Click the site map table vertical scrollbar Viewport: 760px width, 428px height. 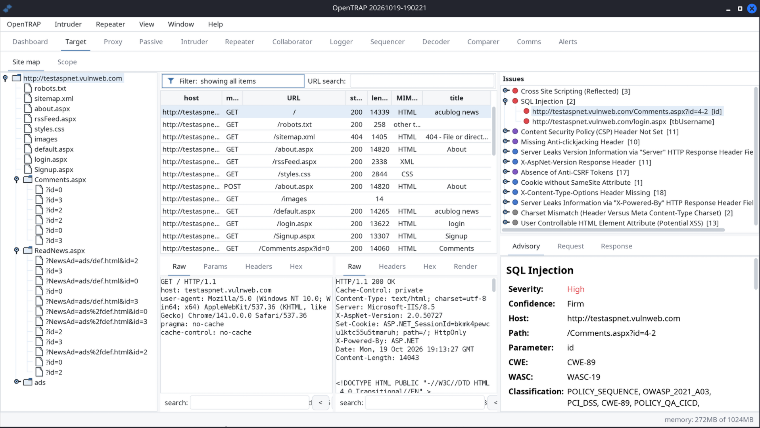494,131
